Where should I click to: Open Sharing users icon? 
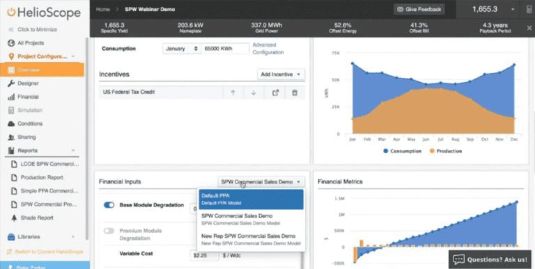pos(11,137)
